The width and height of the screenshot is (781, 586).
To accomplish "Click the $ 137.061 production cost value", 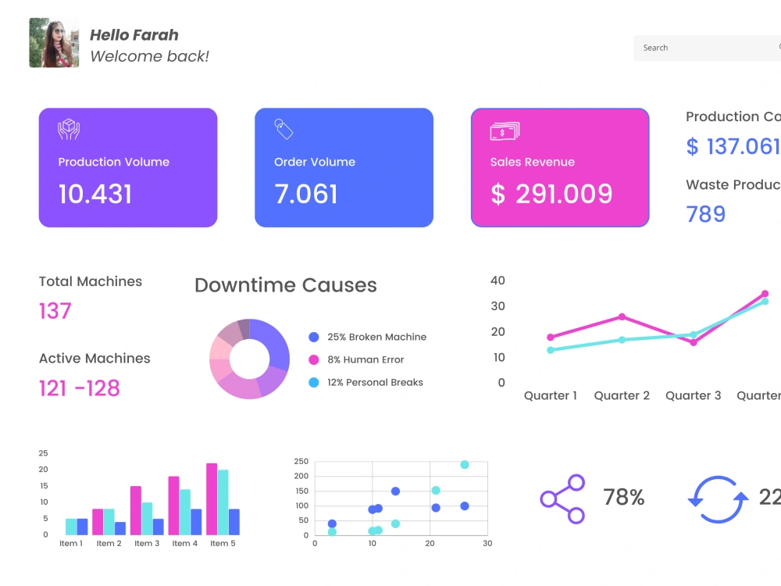I will 733,147.
